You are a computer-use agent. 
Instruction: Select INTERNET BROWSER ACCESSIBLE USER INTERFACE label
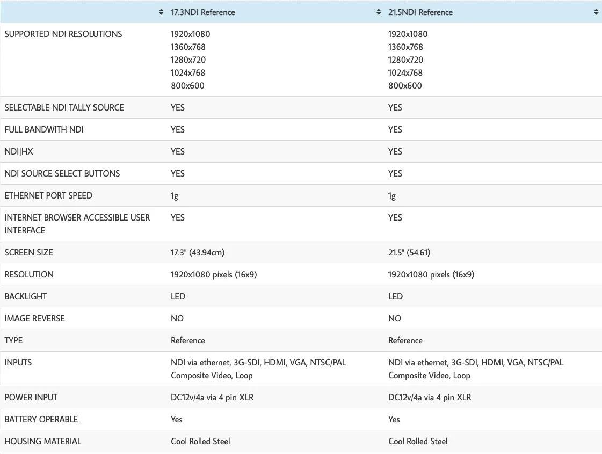click(77, 224)
